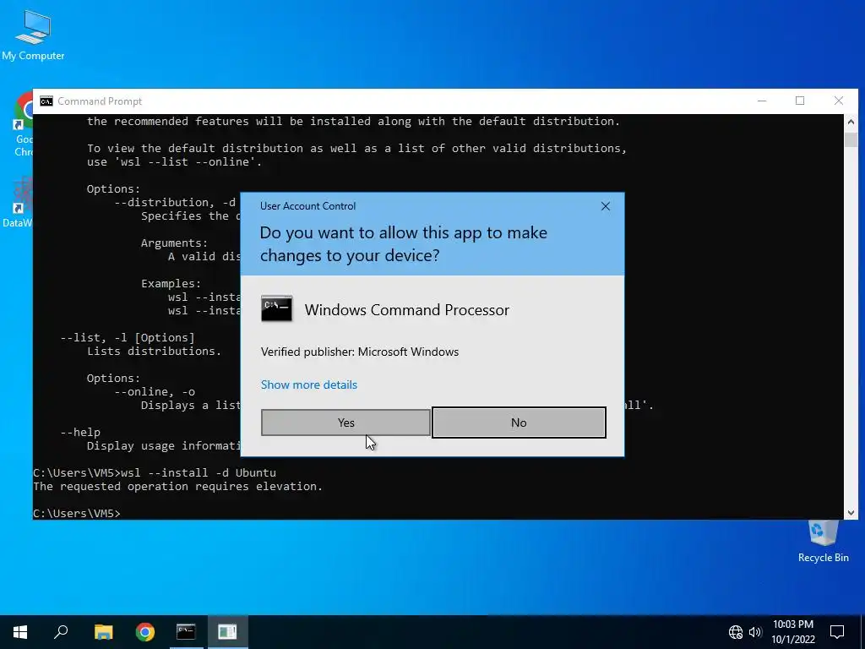865x649 pixels.
Task: Click 'Lists distributions.' text in Command Prompt
Action: (154, 351)
